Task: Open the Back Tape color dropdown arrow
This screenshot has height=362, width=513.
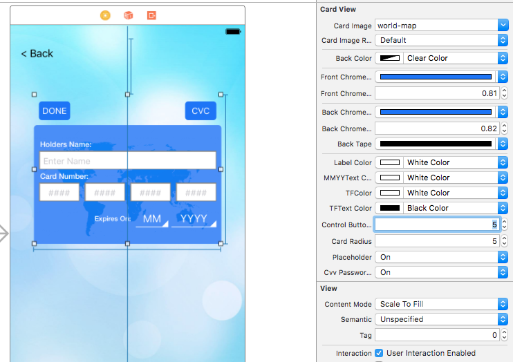Action: (x=503, y=144)
